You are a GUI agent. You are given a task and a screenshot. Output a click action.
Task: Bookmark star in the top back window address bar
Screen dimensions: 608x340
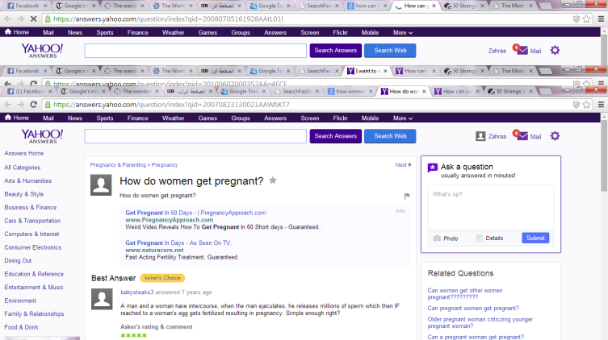(587, 19)
